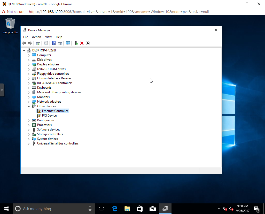Launch Microsoft Edge from the taskbar
The width and height of the screenshot is (265, 214).
point(115,208)
